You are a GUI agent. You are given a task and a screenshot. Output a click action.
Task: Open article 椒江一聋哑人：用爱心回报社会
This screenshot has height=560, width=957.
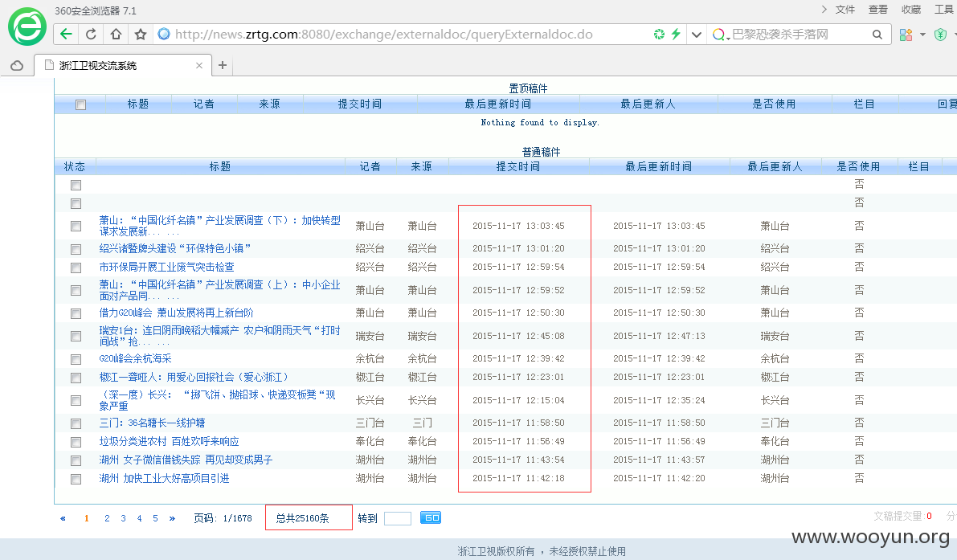[194, 377]
